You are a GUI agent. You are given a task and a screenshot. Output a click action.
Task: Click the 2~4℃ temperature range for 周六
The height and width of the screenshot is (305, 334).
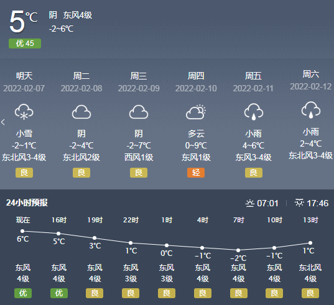click(311, 143)
